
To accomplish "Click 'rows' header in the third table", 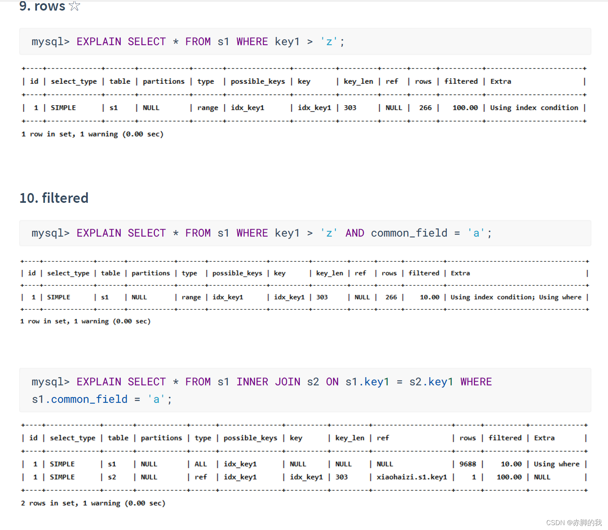I will (467, 438).
